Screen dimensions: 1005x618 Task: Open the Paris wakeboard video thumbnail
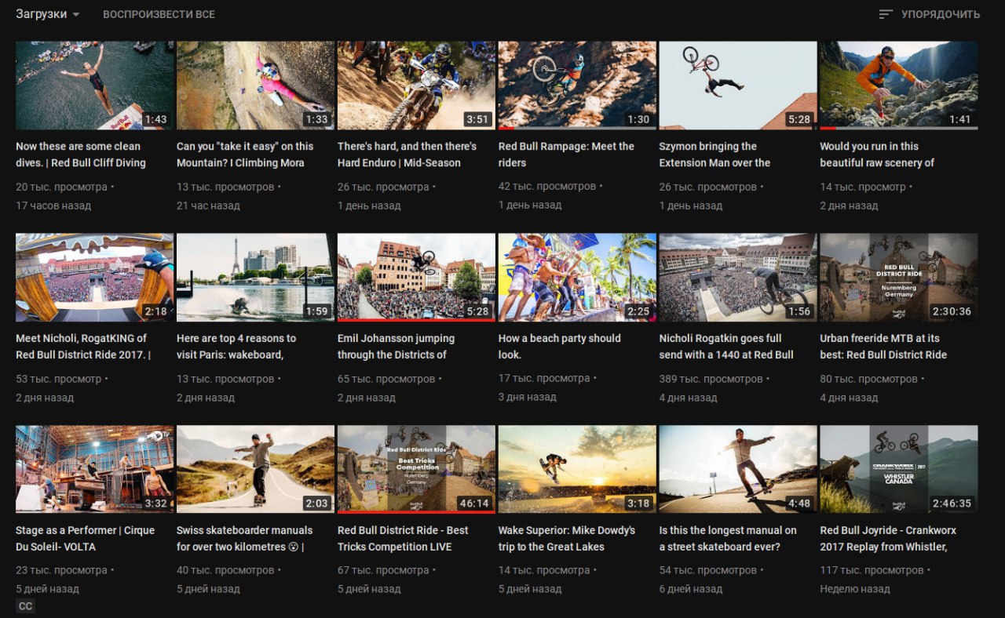pyautogui.click(x=255, y=278)
